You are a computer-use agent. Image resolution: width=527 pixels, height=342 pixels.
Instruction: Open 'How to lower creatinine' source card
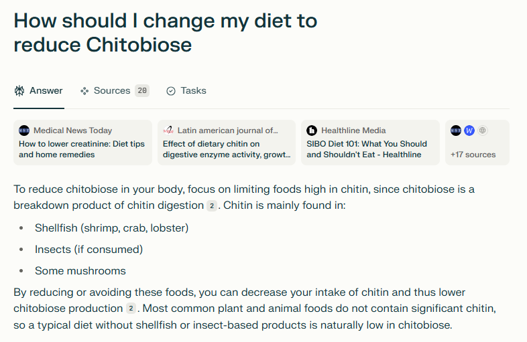(82, 143)
